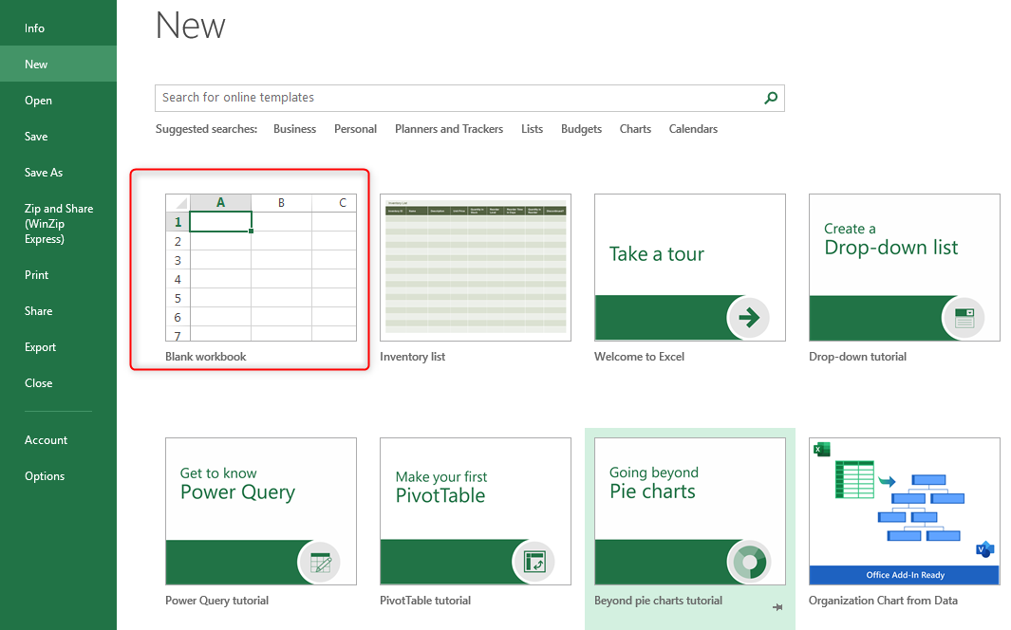Open the Inventory list template thumbnail

coord(476,268)
